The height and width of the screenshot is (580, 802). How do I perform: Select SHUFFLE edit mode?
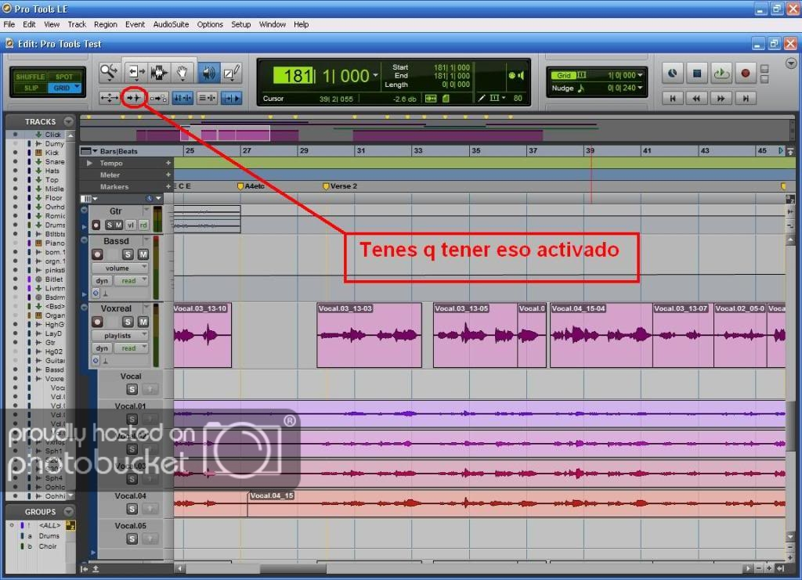click(31, 77)
